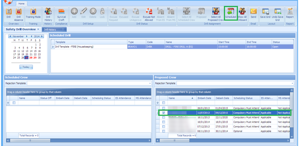Click Save Grid layout icon
Viewport: 299px width, 146px height.
(265, 13)
